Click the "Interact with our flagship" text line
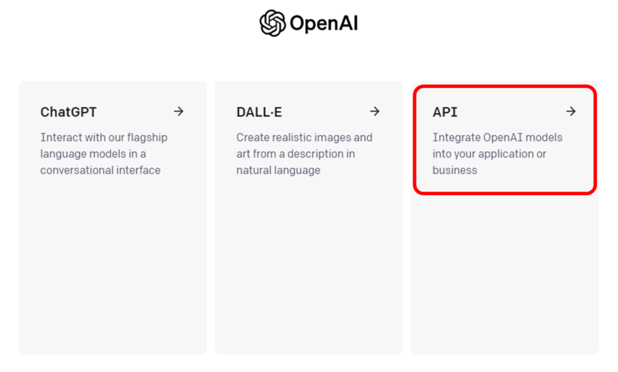 pyautogui.click(x=104, y=138)
